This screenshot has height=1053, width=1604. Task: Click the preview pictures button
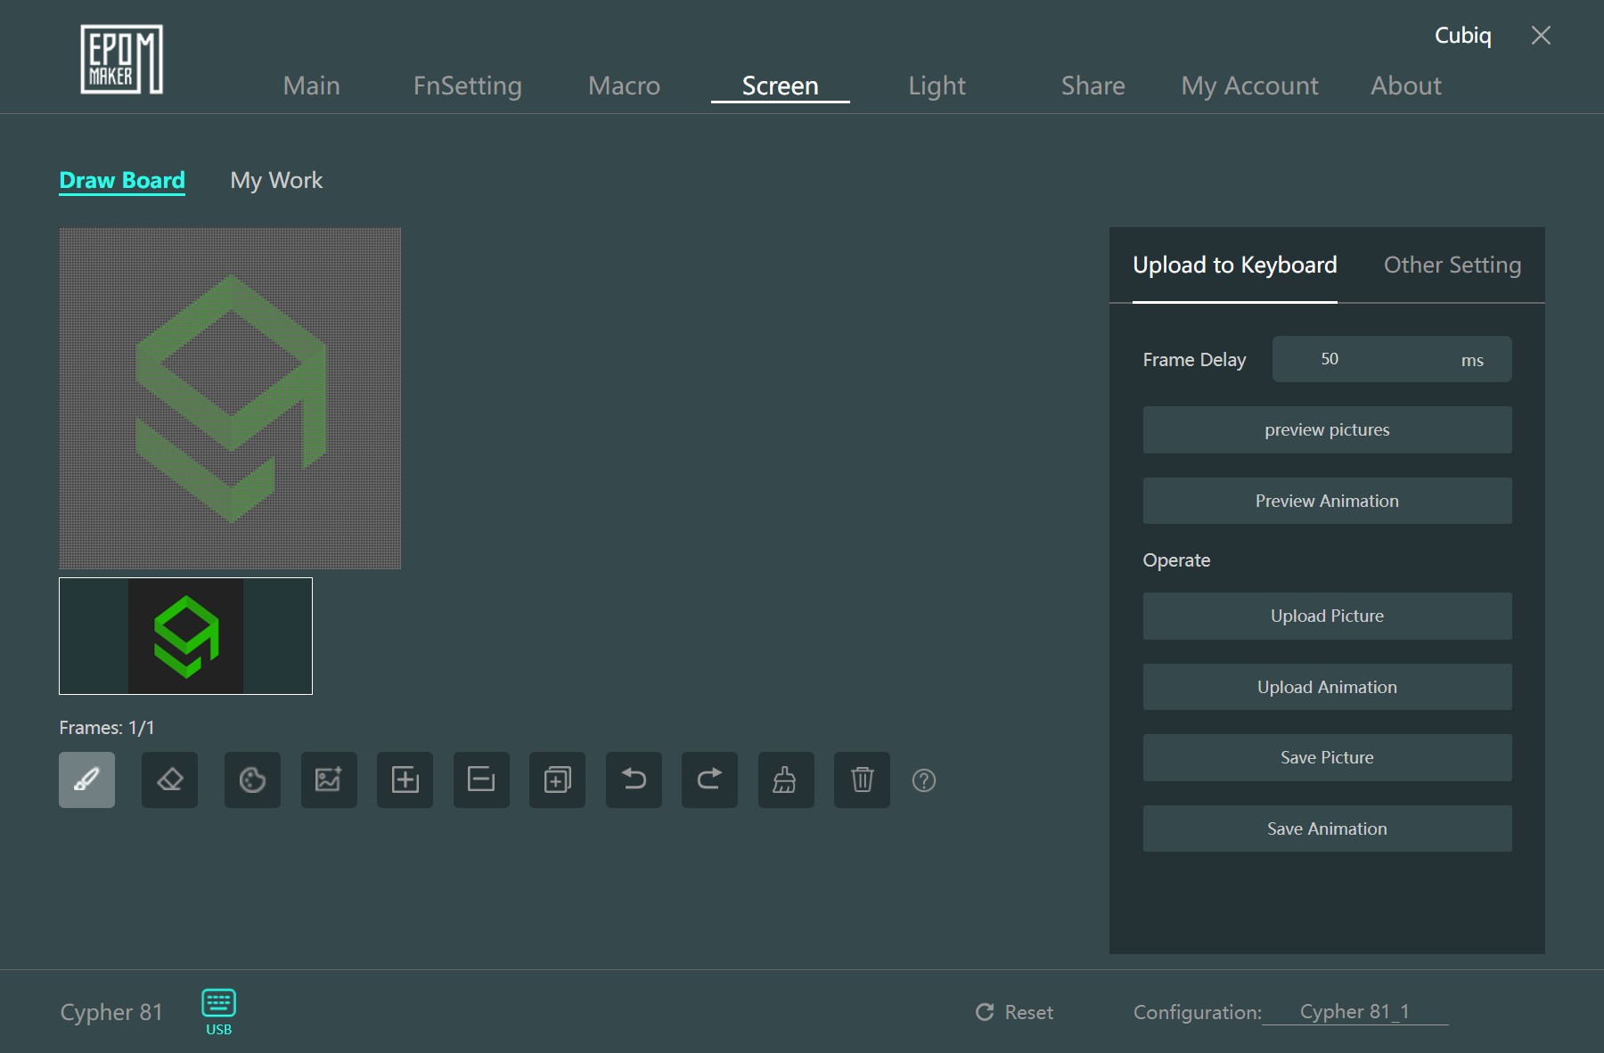[x=1328, y=430]
